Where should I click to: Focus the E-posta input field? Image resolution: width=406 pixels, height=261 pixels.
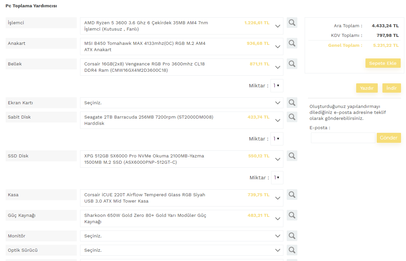pyautogui.click(x=343, y=138)
